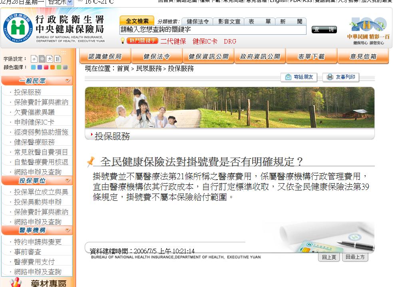Choose the red color theme
The height and width of the screenshot is (287, 418).
pyautogui.click(x=46, y=67)
